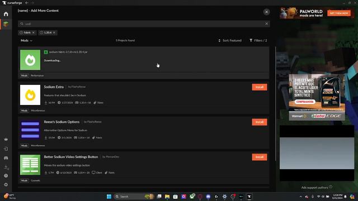Open Reese's Sodium Options purple bars thumbnail
Viewport: 358px width, 201px height.
[x=30, y=130]
